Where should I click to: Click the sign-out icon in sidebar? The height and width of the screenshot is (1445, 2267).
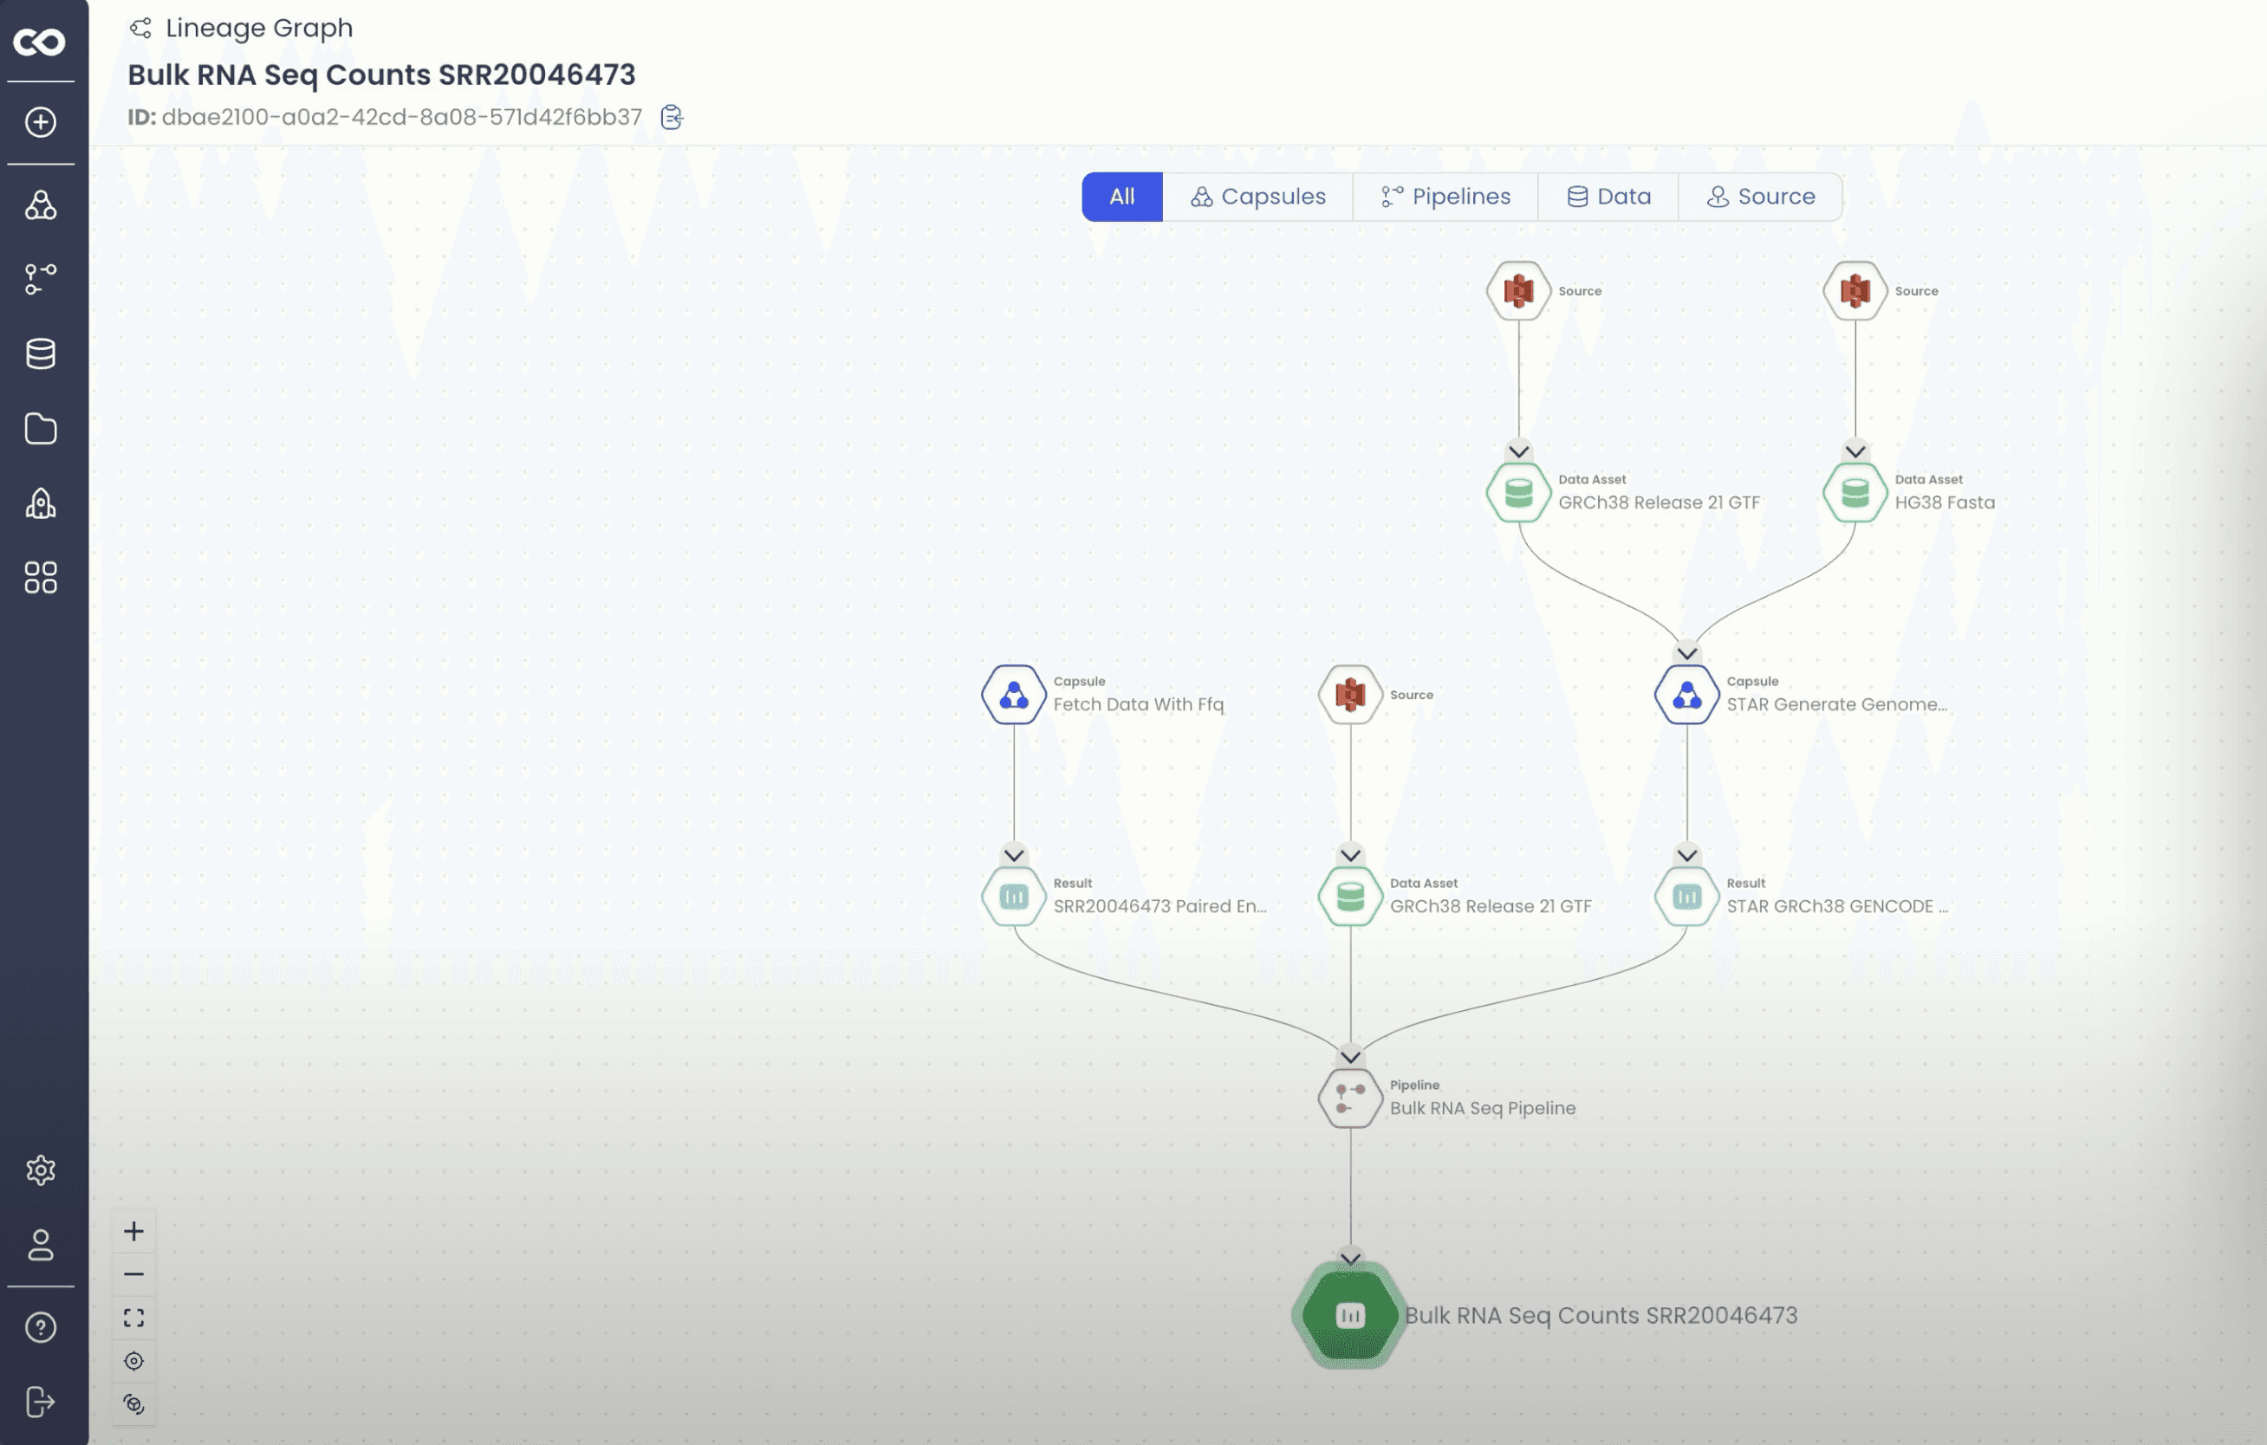click(x=41, y=1402)
